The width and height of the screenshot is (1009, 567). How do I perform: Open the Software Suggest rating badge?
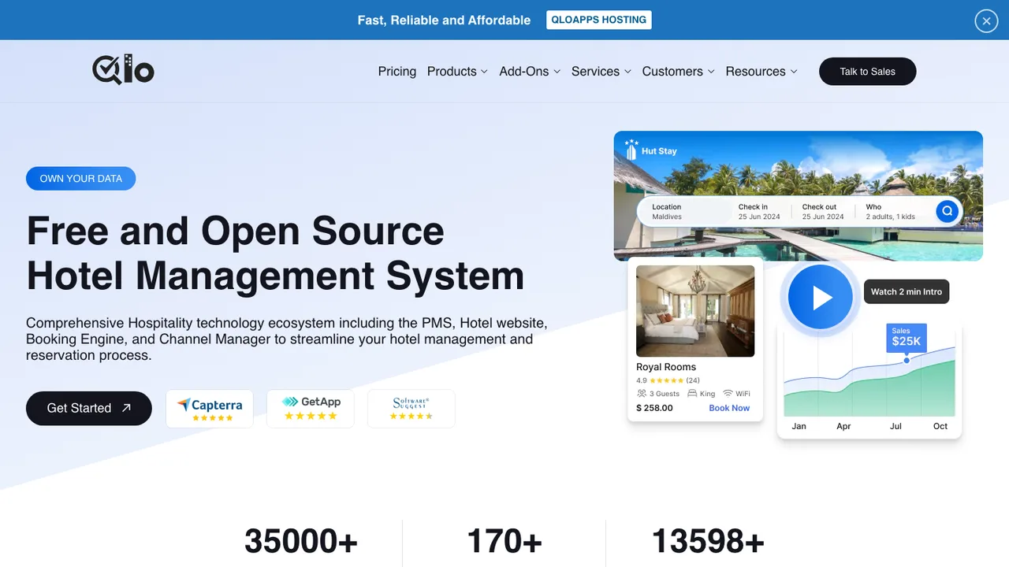click(411, 409)
